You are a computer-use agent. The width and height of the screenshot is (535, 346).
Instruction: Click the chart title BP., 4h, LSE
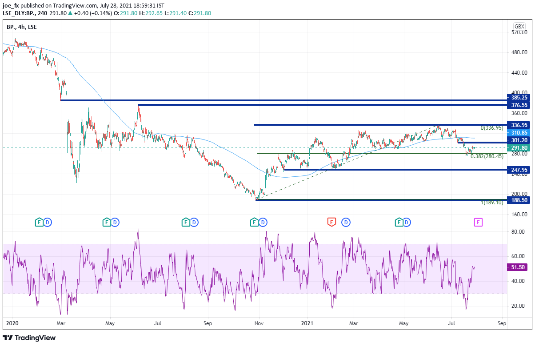[22, 27]
